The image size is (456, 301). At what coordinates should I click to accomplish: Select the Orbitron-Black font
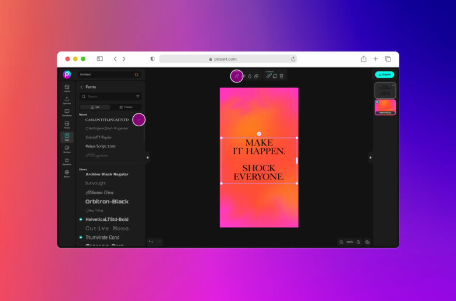pos(107,202)
